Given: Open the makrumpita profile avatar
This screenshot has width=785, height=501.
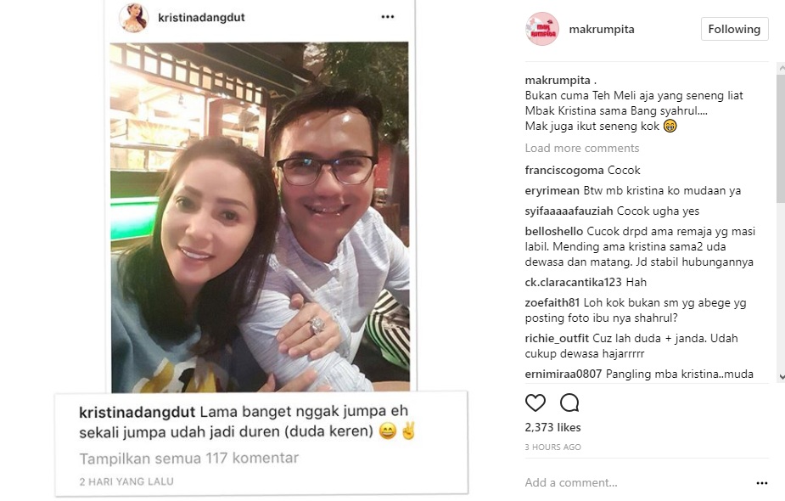Looking at the screenshot, I should click(542, 29).
